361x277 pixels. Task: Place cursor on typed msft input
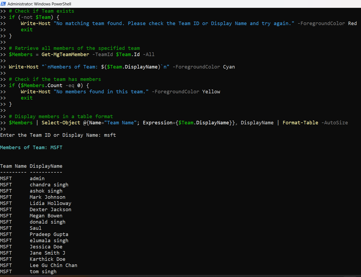tap(110, 135)
